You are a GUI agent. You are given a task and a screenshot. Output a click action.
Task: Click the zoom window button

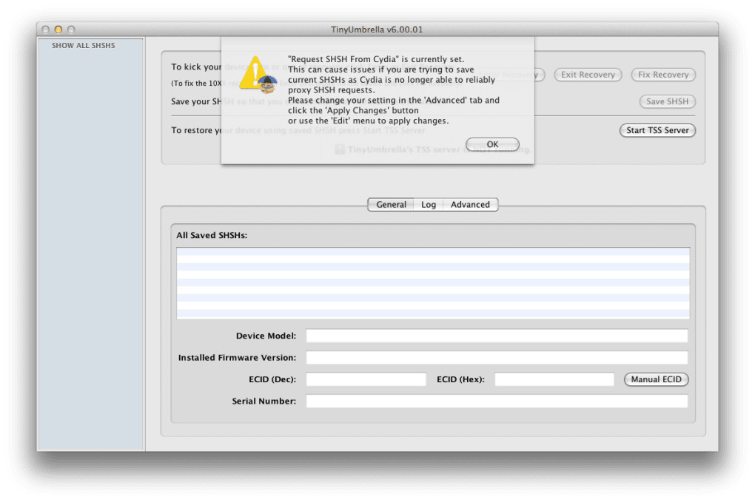71,30
